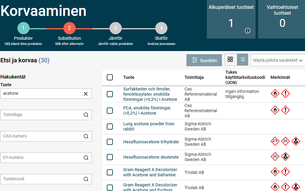This screenshot has width=305, height=191.
Task: Check the Hexafluoroacetone deuterate row
Action: 110,157
